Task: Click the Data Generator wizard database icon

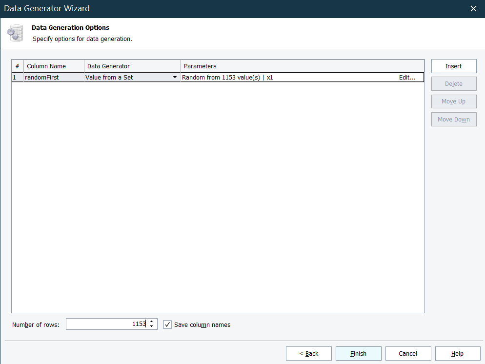Action: pos(15,33)
